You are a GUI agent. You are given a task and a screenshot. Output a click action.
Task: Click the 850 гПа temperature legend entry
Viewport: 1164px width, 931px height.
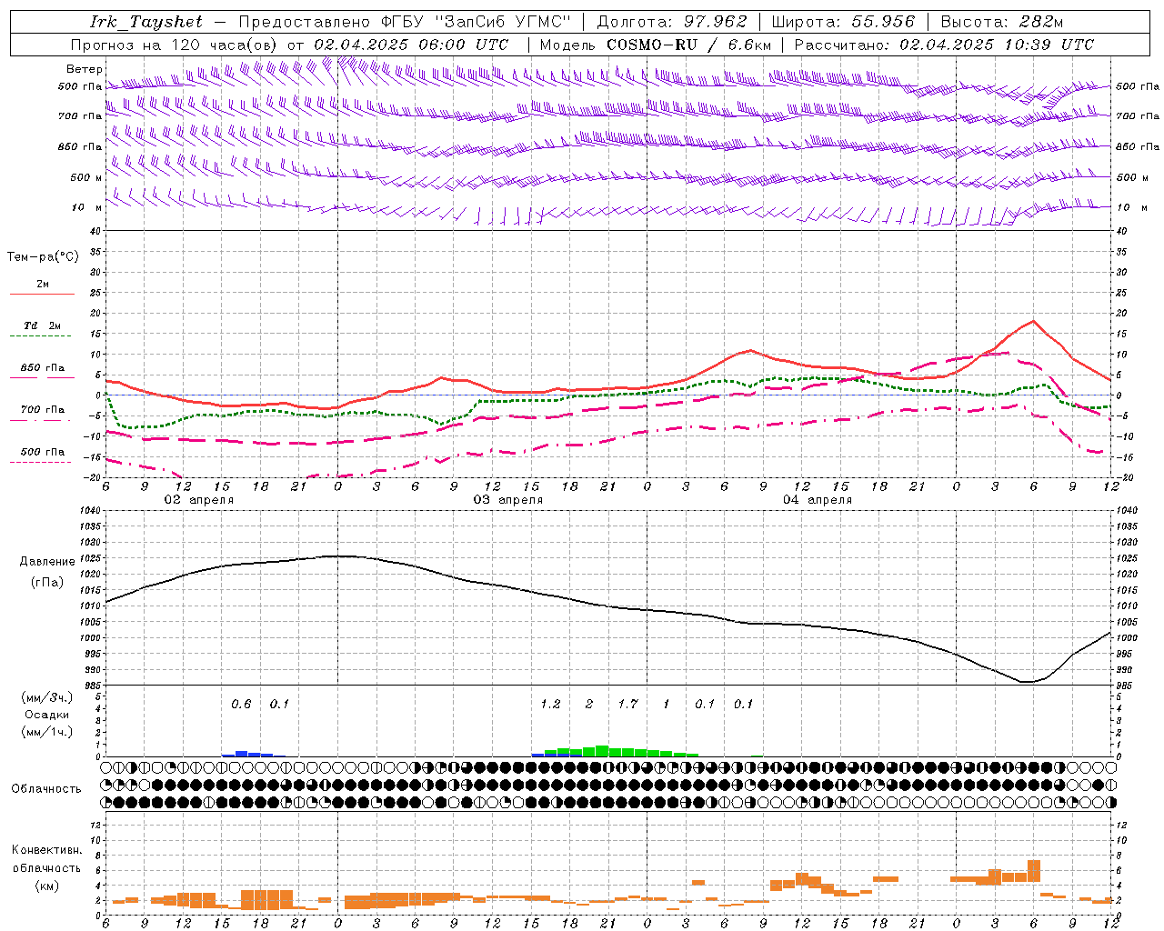[43, 368]
